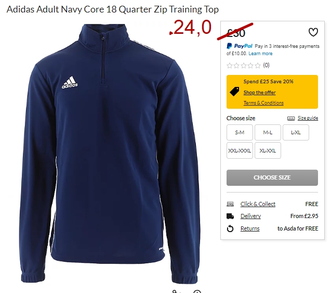Click the Click & Collect store icon

[230, 204]
